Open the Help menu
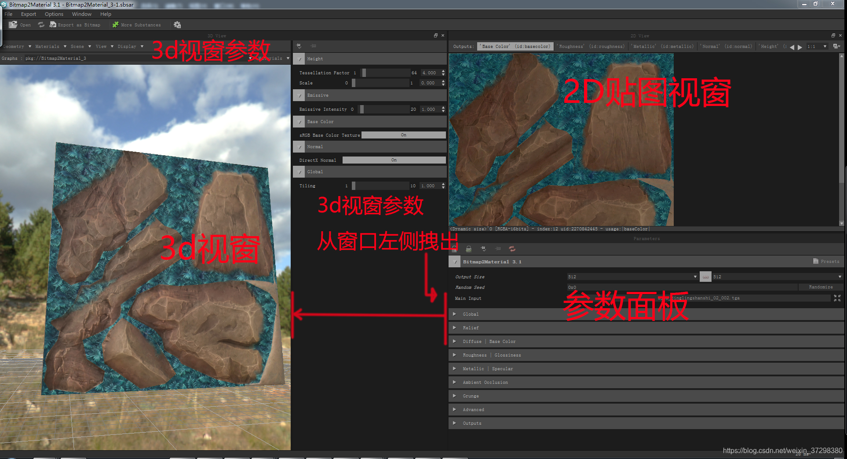The width and height of the screenshot is (847, 459). [106, 14]
